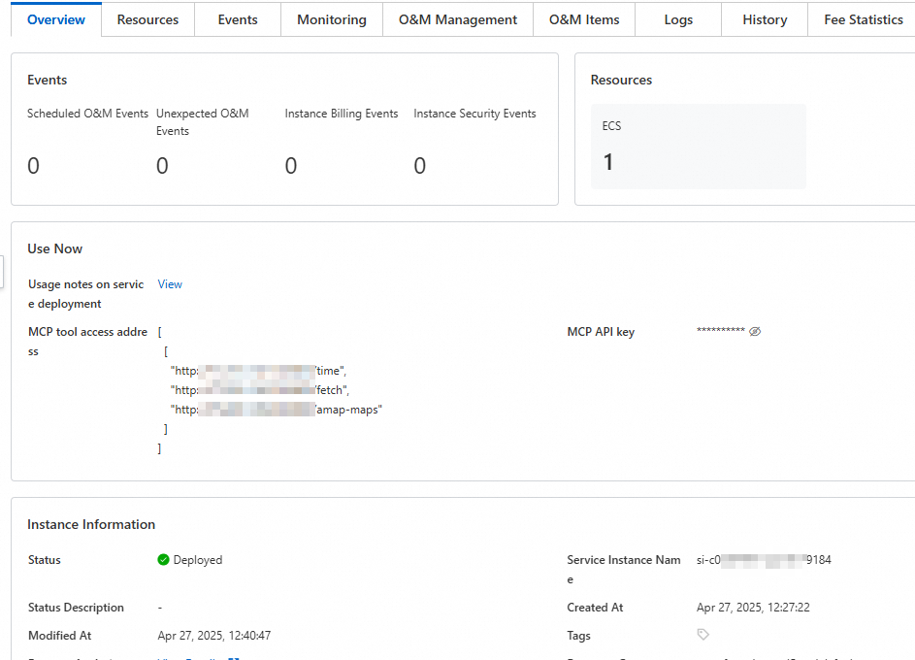The image size is (915, 660).
Task: Open the Fee Statistics tab
Action: point(863,19)
